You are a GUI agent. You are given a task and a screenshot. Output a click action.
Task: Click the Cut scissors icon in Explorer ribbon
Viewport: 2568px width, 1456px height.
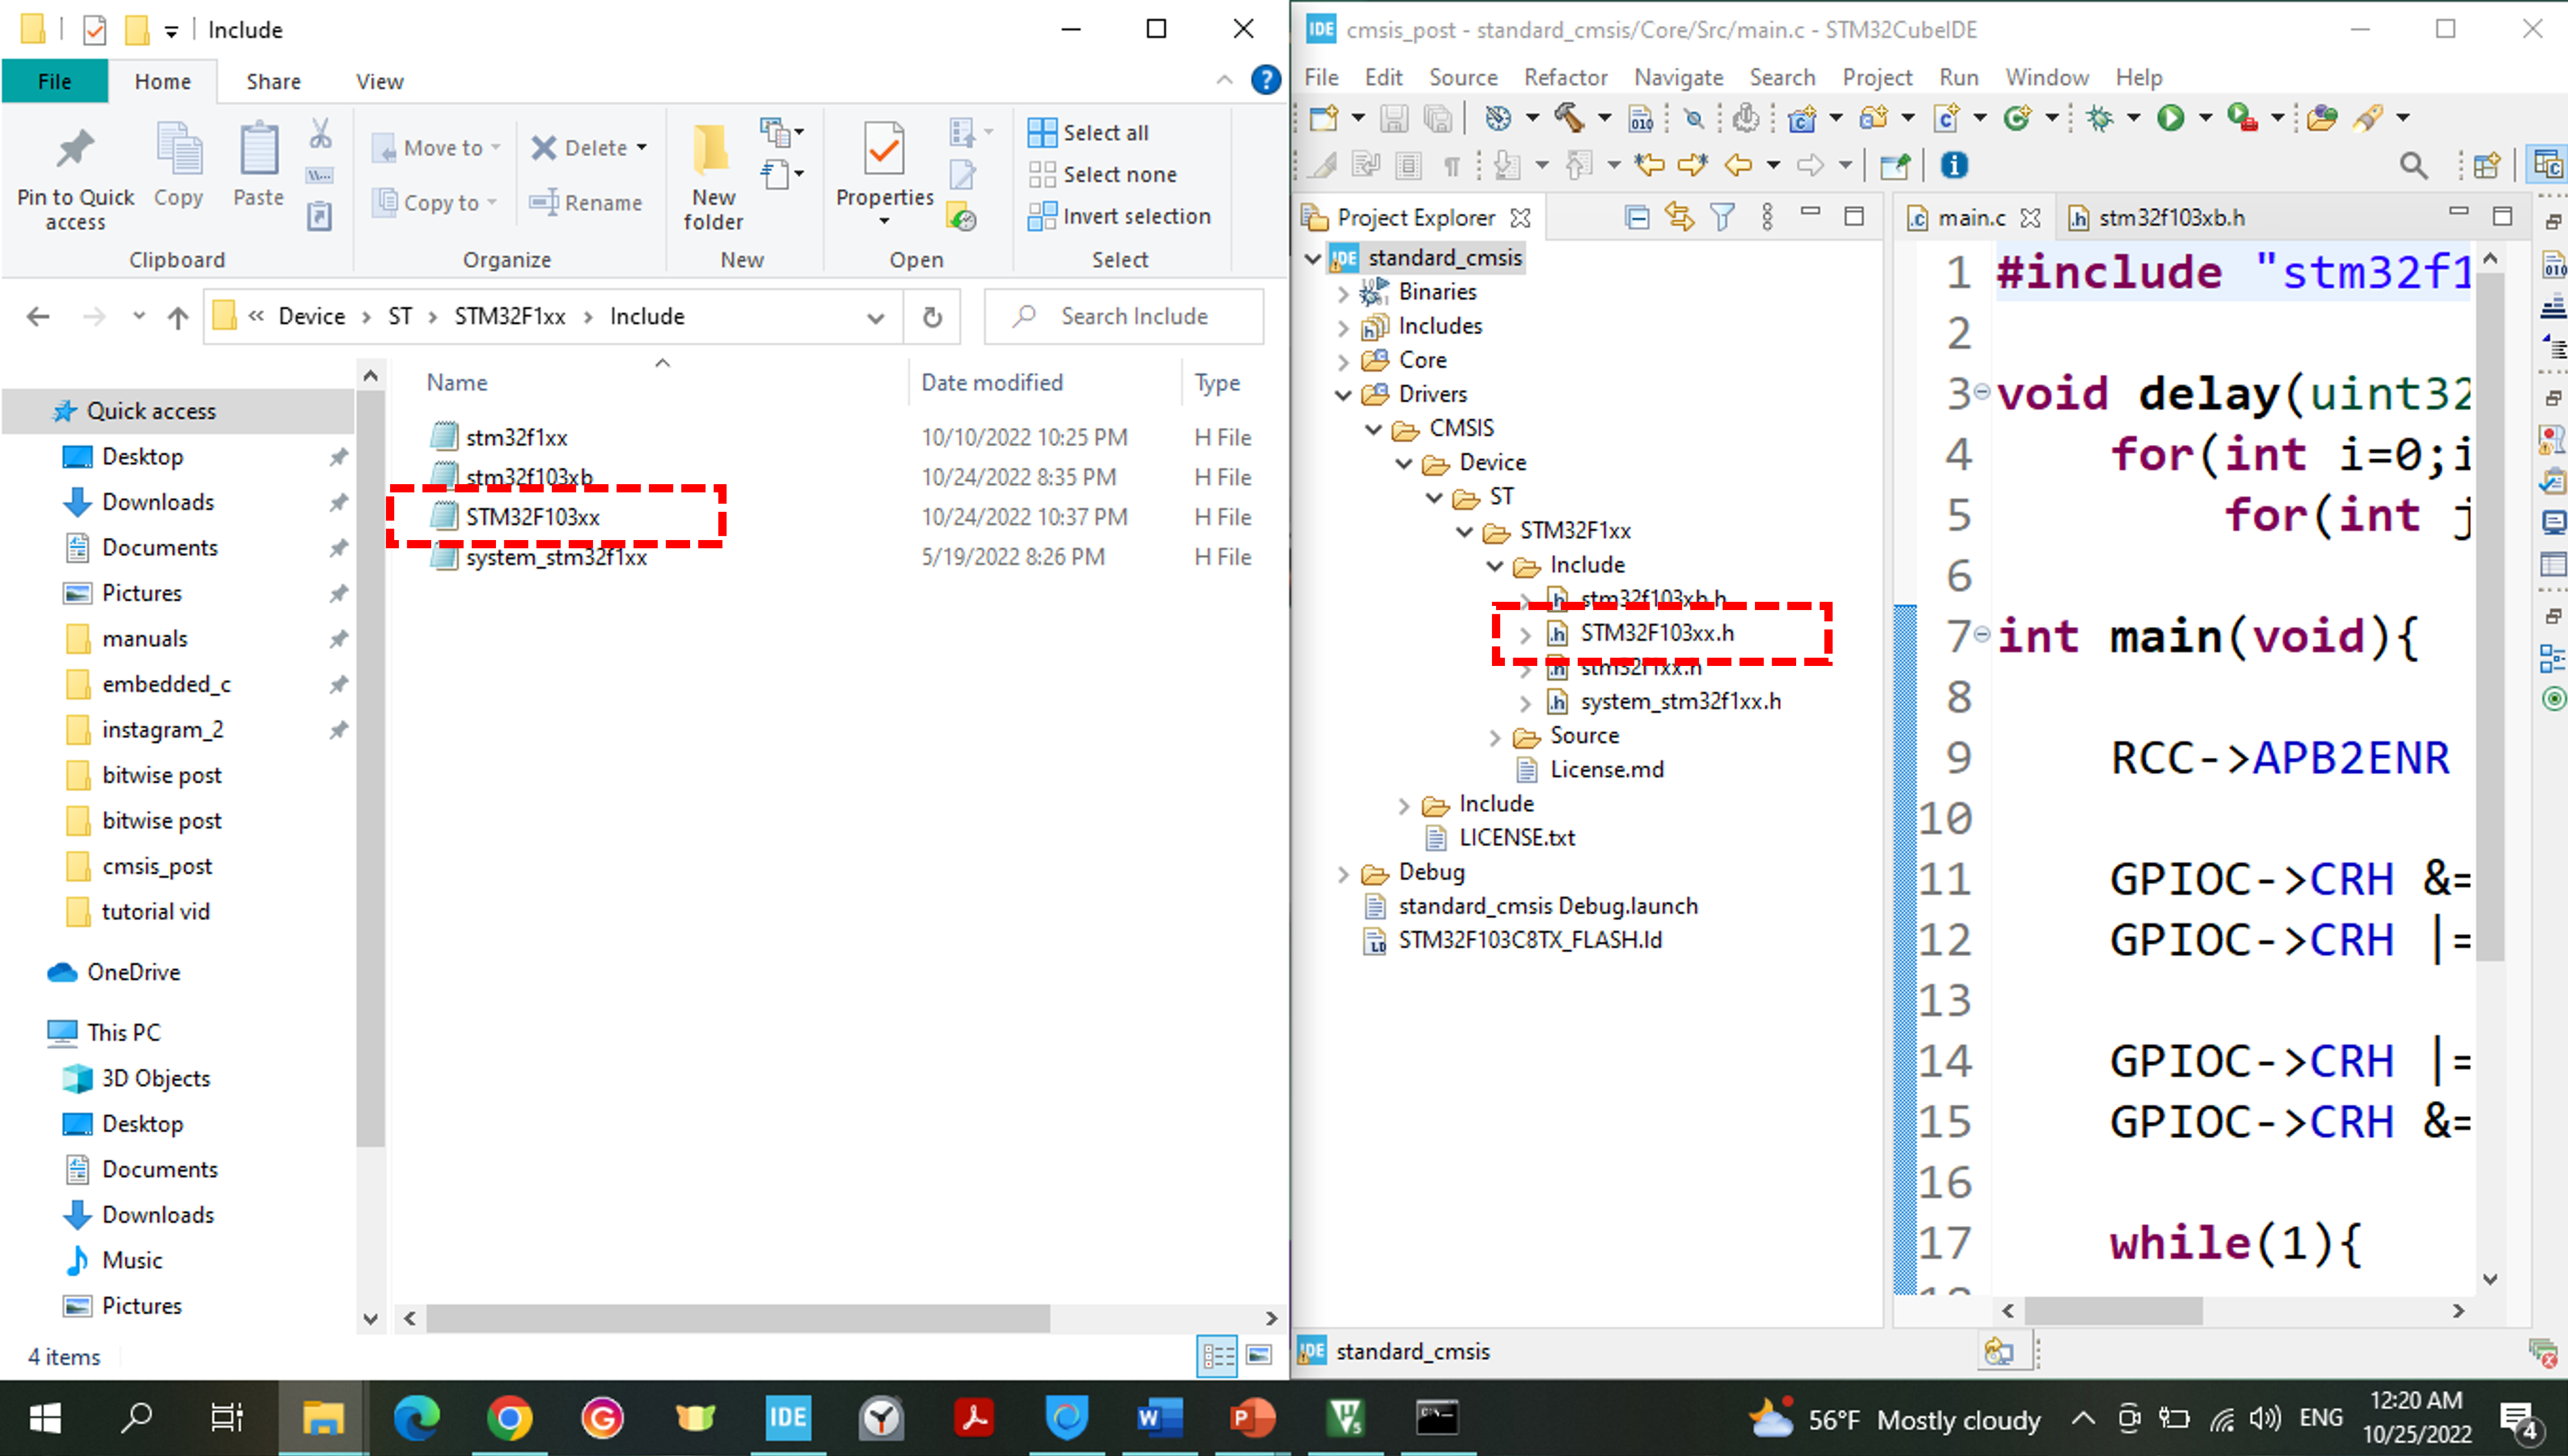[x=320, y=133]
